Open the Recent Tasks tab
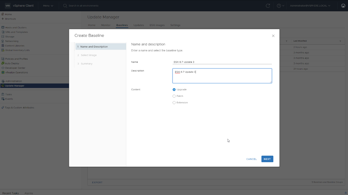The height and width of the screenshot is (195, 348). click(11, 193)
